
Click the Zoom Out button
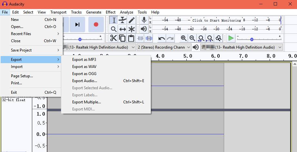point(192,38)
